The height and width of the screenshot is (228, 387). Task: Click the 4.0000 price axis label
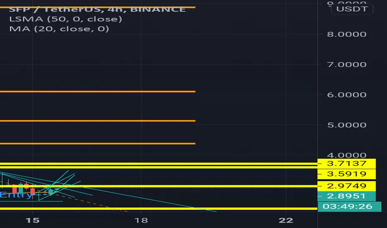[x=347, y=155]
